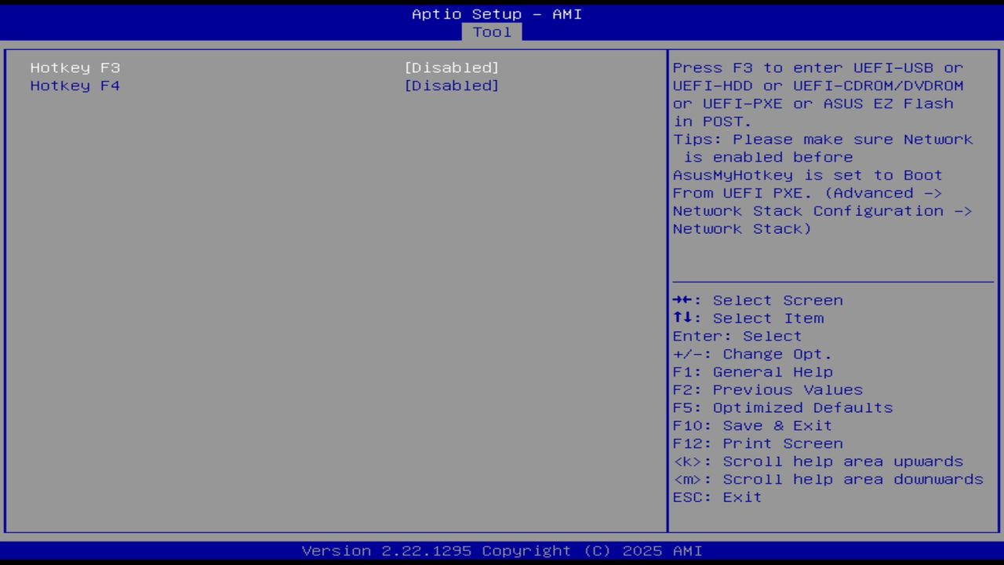Click the Select Item up-down arrows legend
This screenshot has height=565, width=1004.
[684, 318]
